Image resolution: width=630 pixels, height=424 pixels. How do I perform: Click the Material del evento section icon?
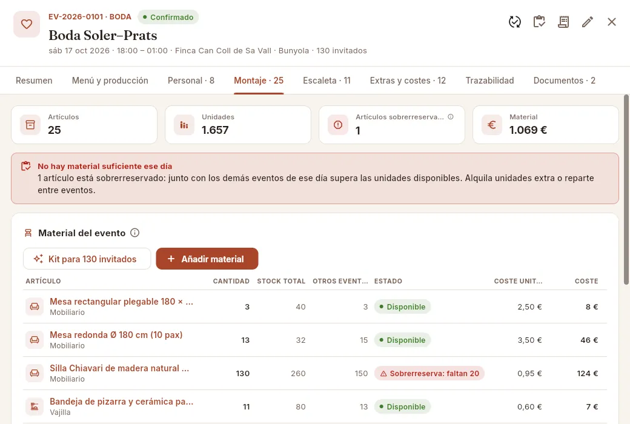pos(28,233)
